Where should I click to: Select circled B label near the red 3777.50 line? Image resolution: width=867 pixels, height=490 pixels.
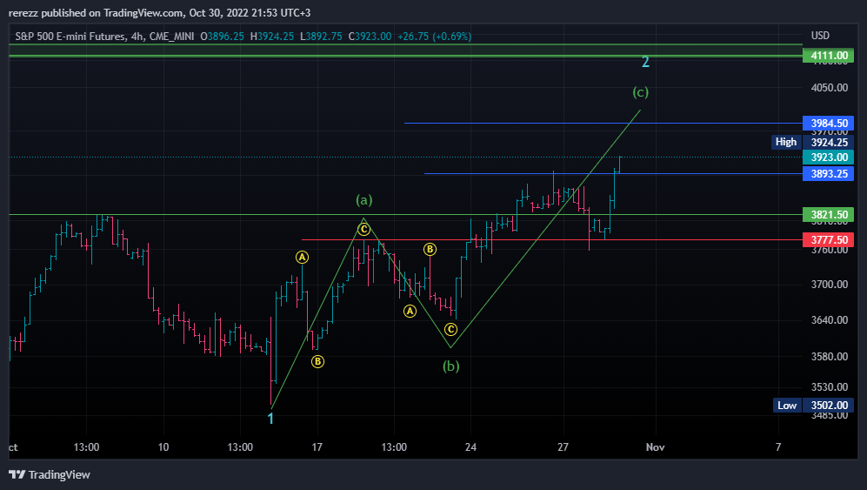[x=430, y=249]
